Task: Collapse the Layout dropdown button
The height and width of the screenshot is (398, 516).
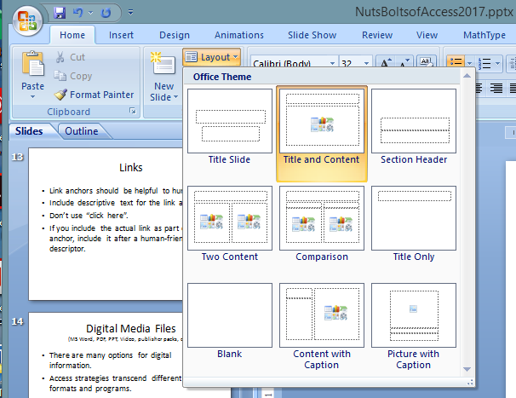Action: coord(212,57)
